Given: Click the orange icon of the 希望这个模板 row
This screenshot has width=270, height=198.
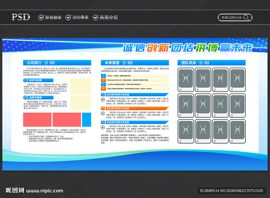Looking at the screenshot, I should pyautogui.click(x=103, y=89).
